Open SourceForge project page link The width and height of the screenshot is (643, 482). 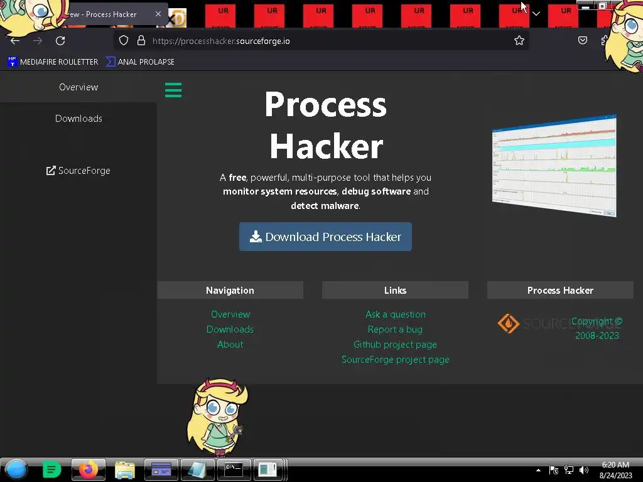[396, 360]
